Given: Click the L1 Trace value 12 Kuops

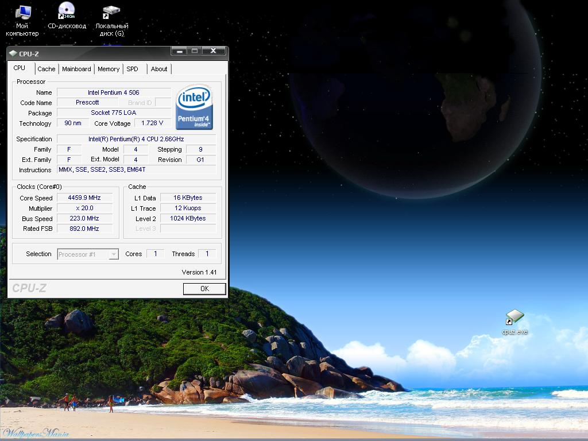Looking at the screenshot, I should pos(188,208).
